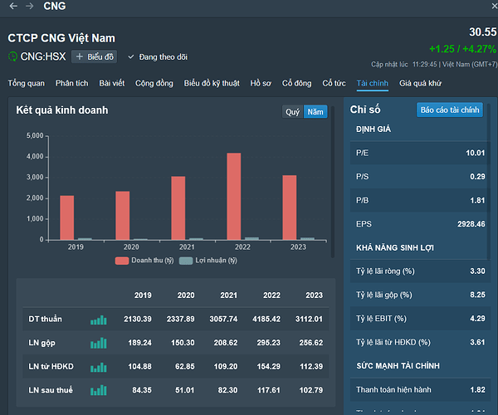This screenshot has width=498, height=415.
Task: Open mini chart icon for LN sau thuế
Action: [99, 391]
